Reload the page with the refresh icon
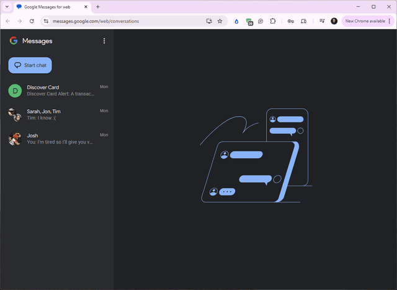The height and width of the screenshot is (290, 397). [32, 20]
